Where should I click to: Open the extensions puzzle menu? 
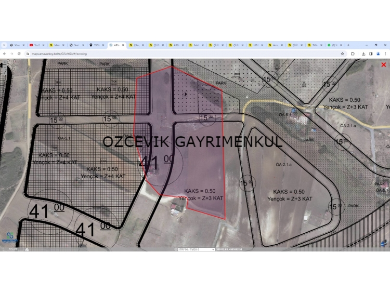coord(353,54)
